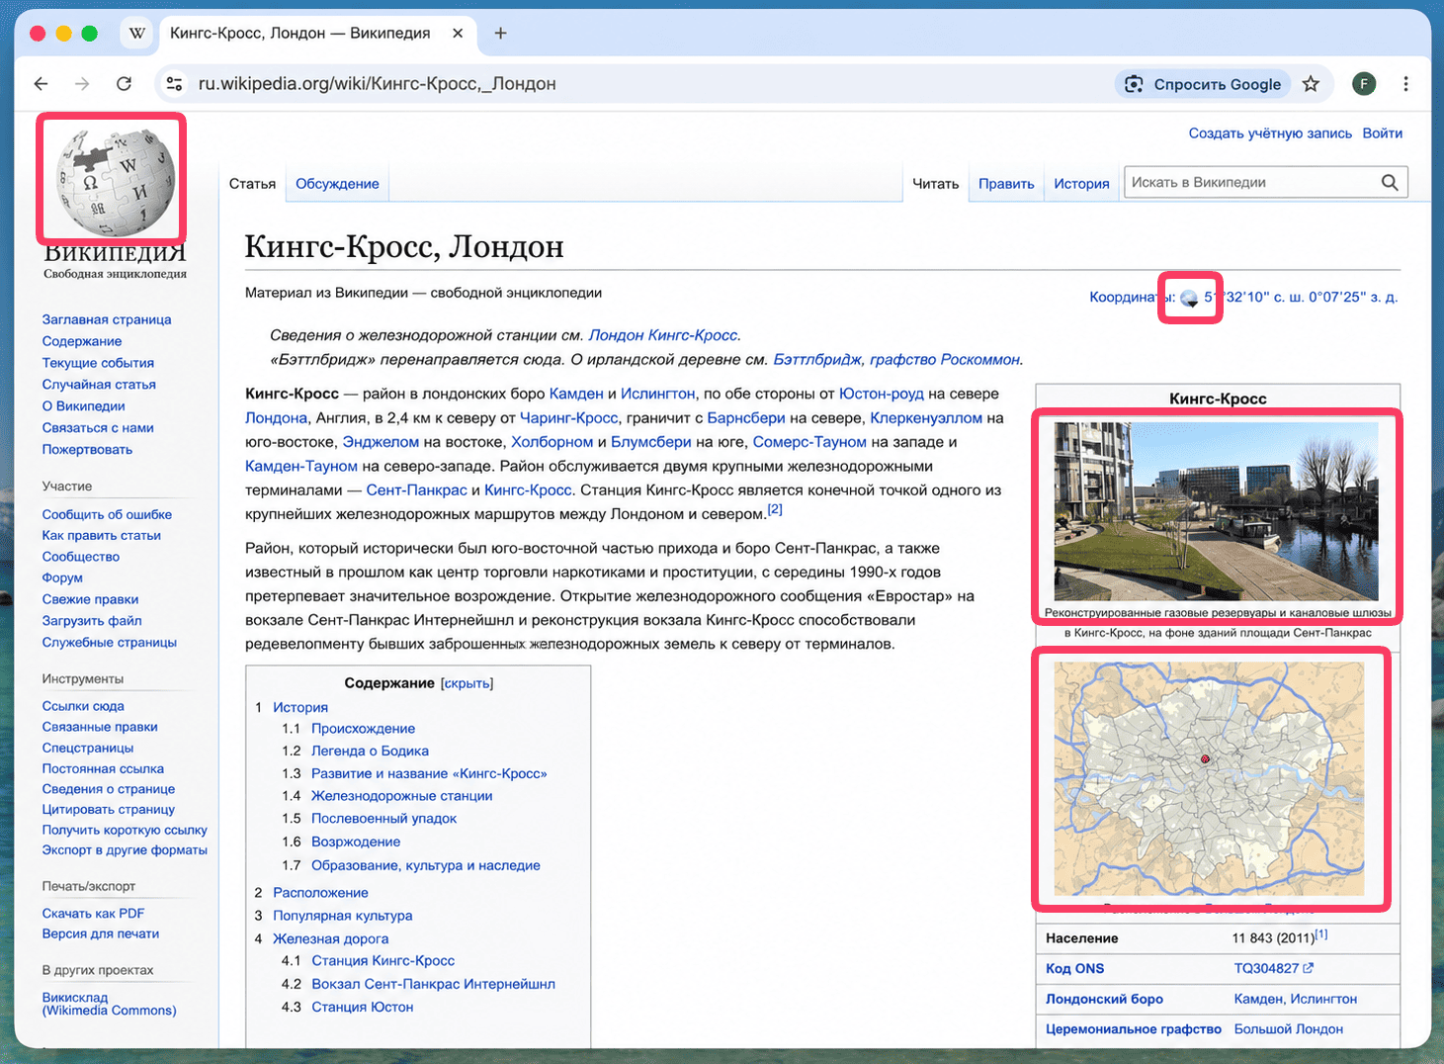
Task: Click the browser forward arrow
Action: click(82, 84)
